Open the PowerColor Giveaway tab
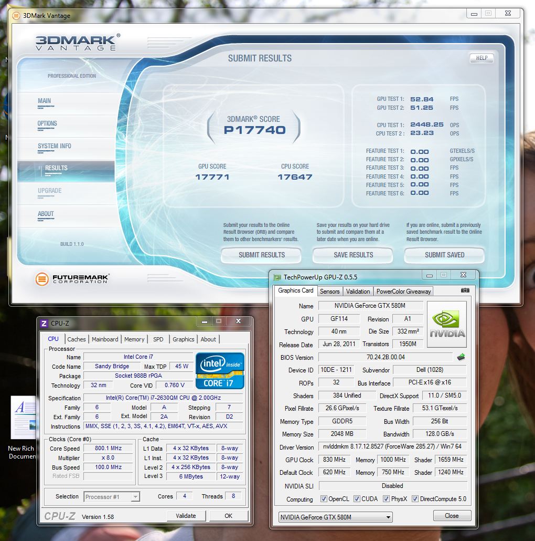This screenshot has width=535, height=541. [403, 292]
